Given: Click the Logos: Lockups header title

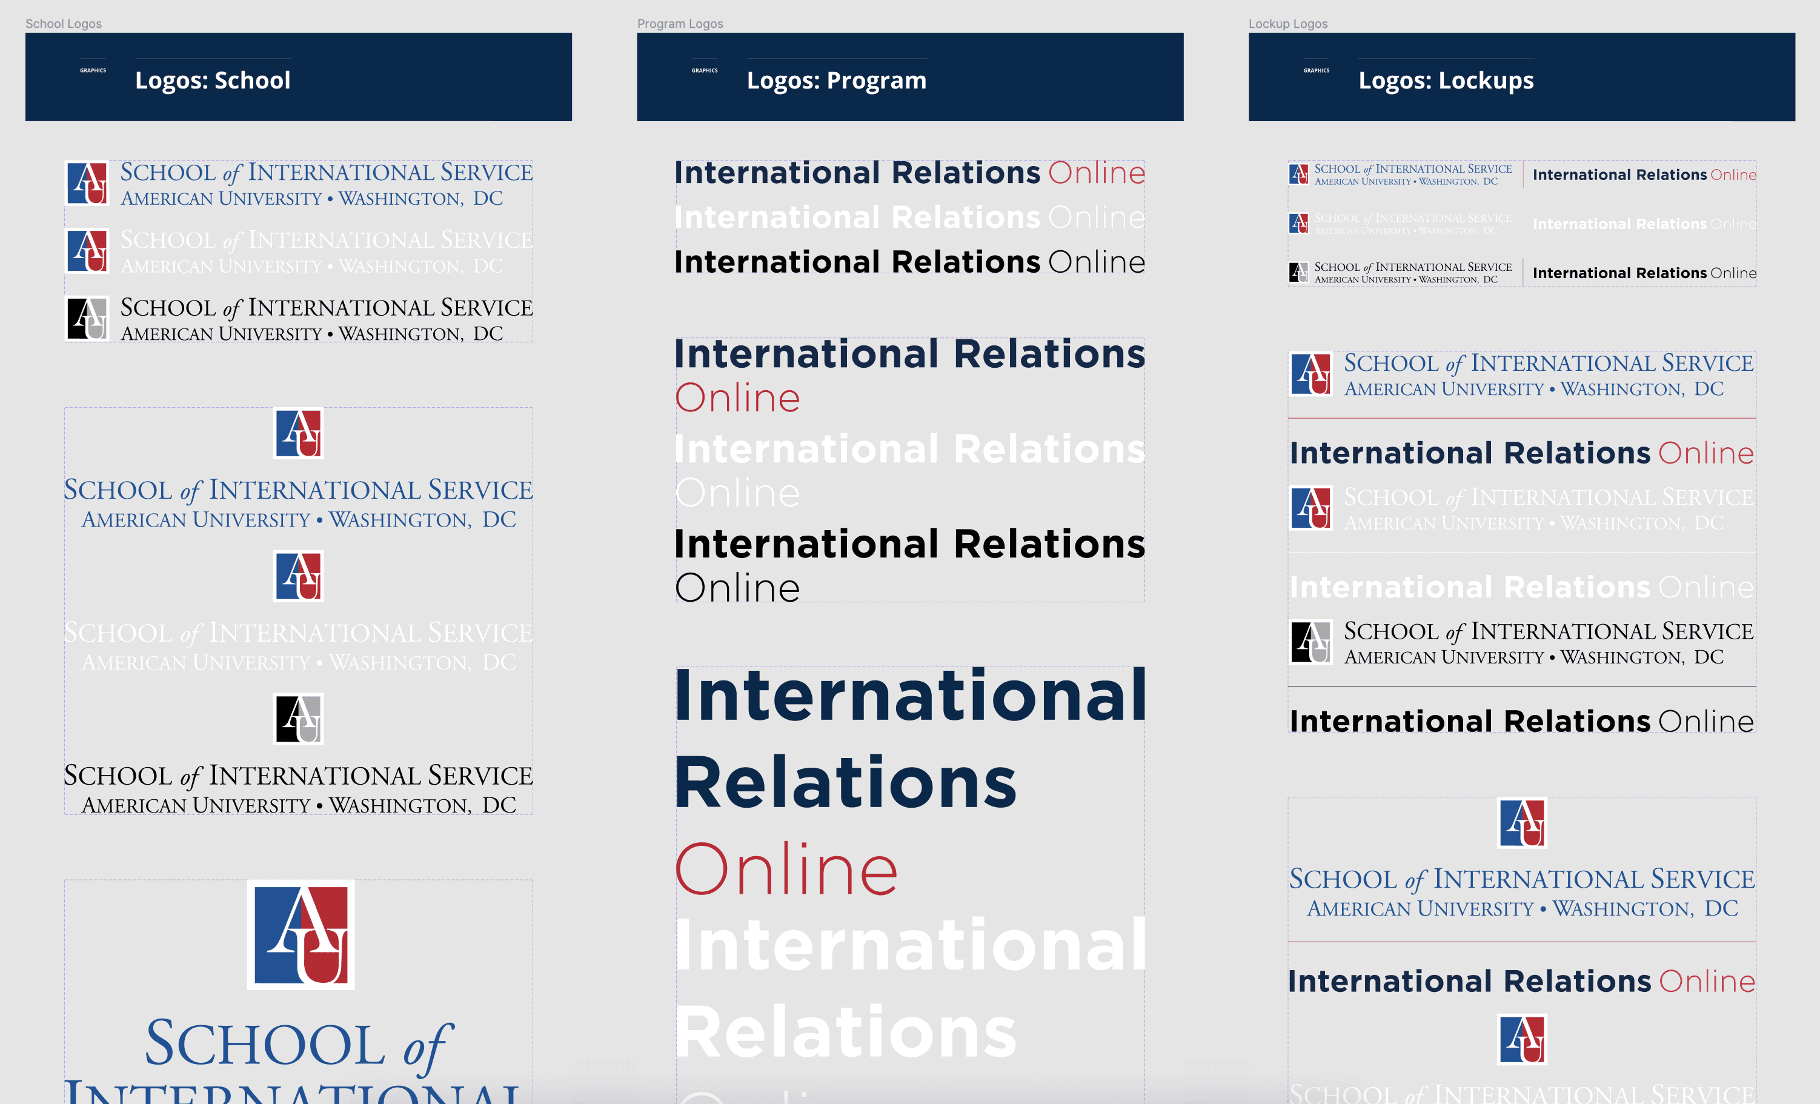Looking at the screenshot, I should pos(1446,80).
